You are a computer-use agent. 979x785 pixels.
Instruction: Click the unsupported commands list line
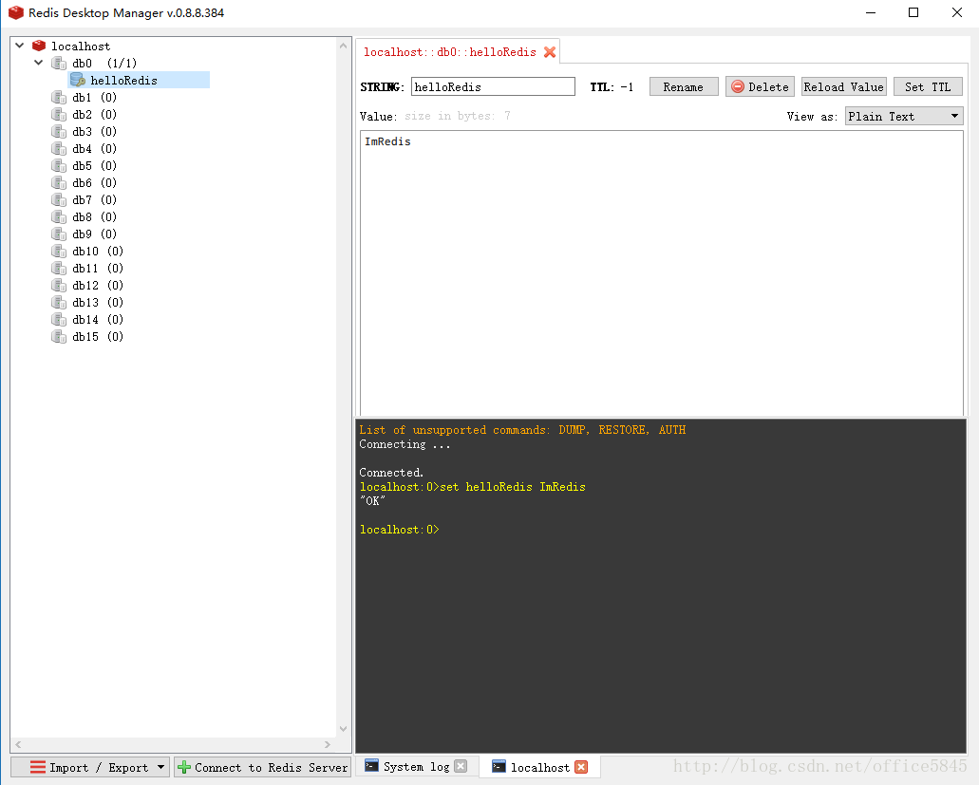pyautogui.click(x=522, y=429)
